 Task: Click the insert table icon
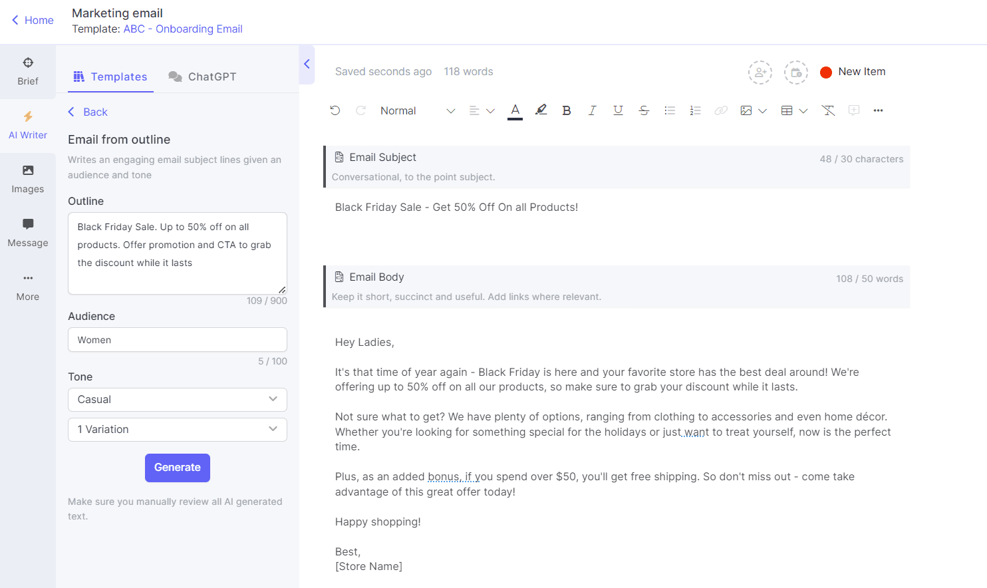(x=787, y=111)
